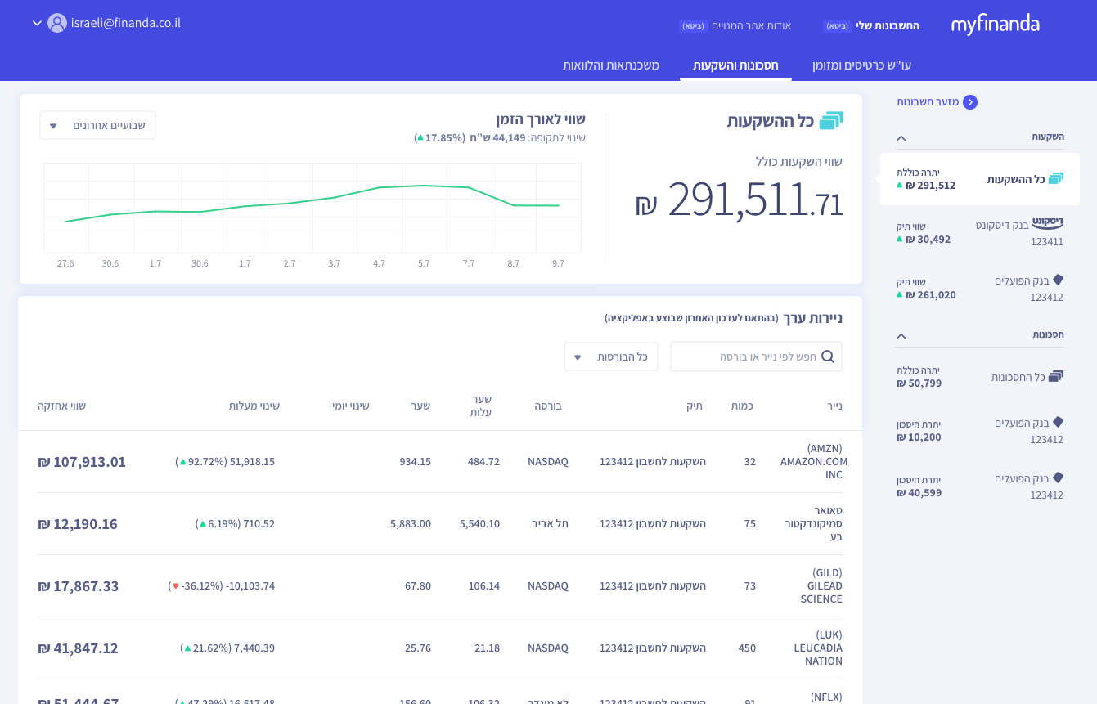The height and width of the screenshot is (704, 1097).
Task: Select בנק דיסקונט account 123411
Action: pos(980,232)
